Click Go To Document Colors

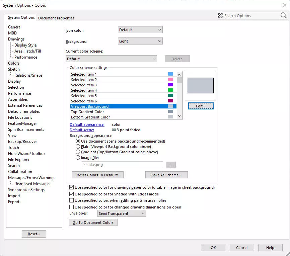[93, 222]
